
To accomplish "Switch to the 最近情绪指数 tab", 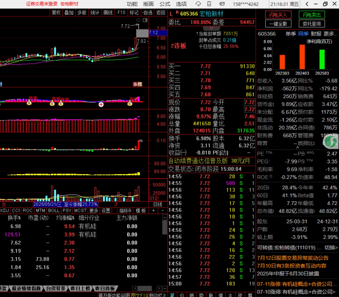I will click(26, 288).
